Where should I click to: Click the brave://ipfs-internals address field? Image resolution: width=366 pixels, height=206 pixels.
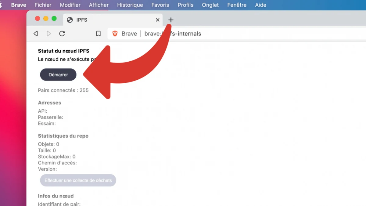tap(237, 34)
